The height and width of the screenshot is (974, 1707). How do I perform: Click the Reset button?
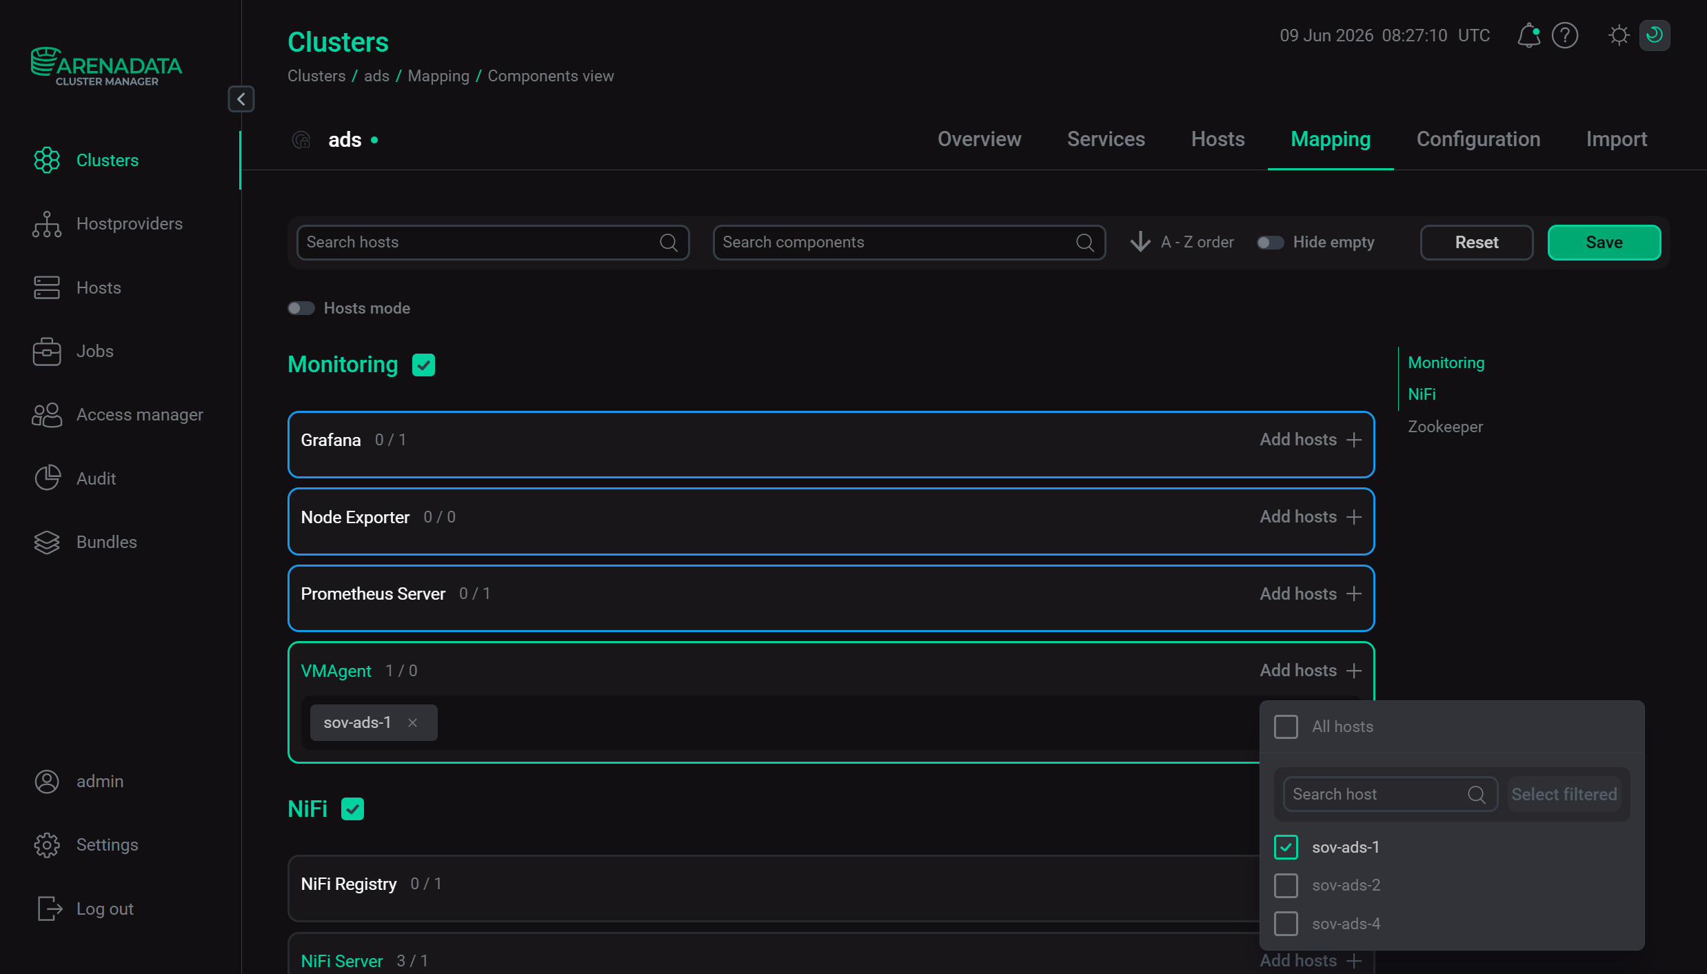point(1477,243)
